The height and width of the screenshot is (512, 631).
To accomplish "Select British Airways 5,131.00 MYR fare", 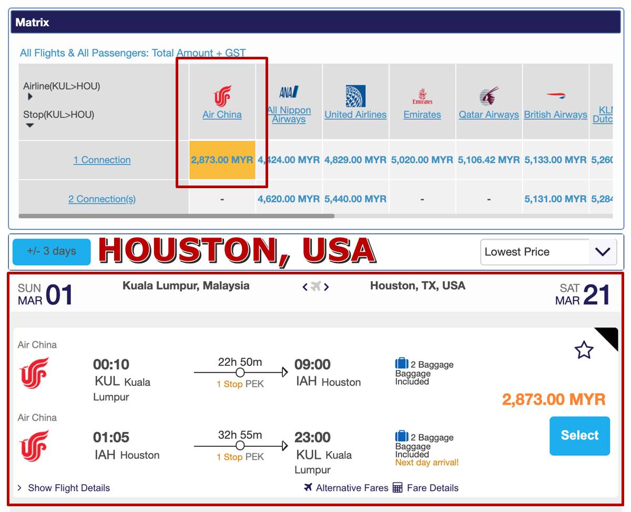I will 555,199.
